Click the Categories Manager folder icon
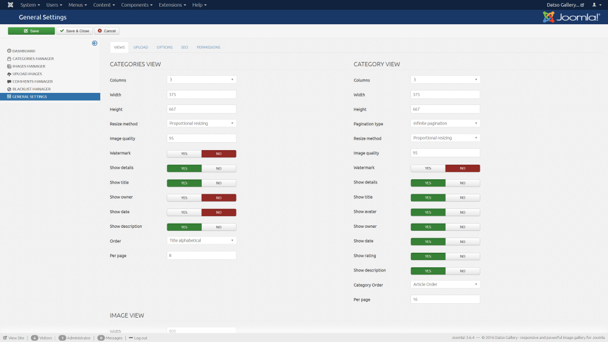 pos(9,59)
